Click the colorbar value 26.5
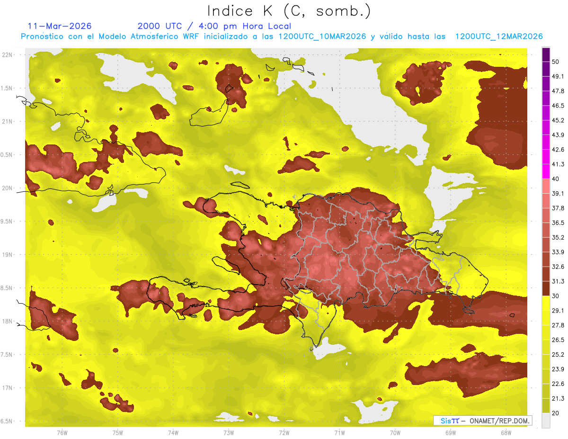The height and width of the screenshot is (439, 568). (x=558, y=340)
